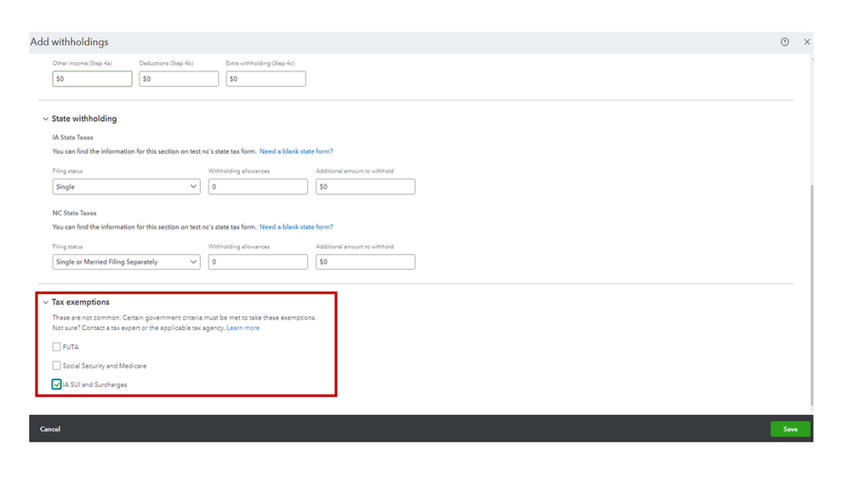Open IA filing status dropdown showing Single
The width and height of the screenshot is (850, 478).
(126, 186)
